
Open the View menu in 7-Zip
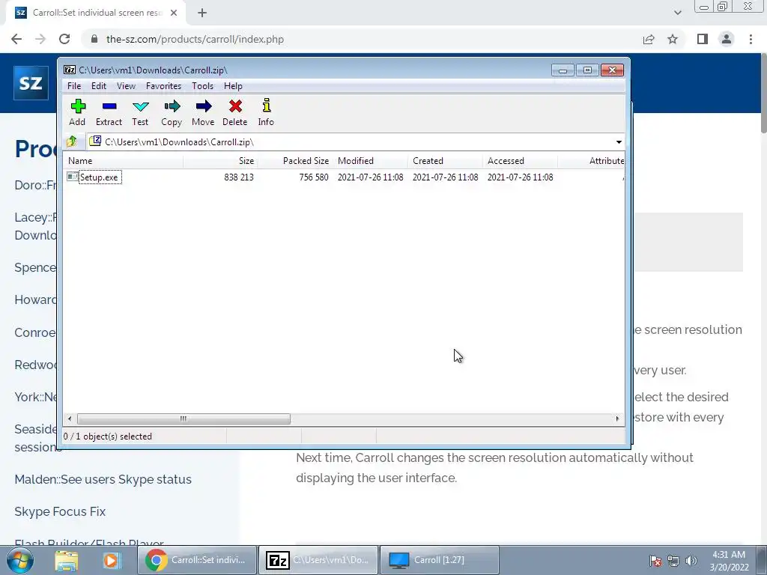pyautogui.click(x=126, y=86)
